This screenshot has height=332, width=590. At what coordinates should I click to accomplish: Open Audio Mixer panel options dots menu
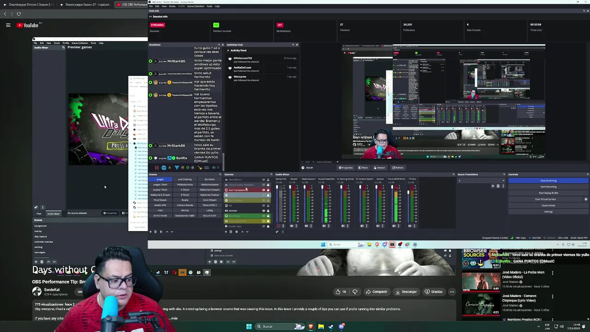[283, 231]
